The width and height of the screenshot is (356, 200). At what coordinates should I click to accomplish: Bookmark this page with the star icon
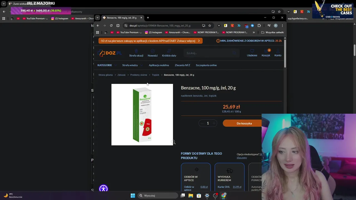point(210,26)
